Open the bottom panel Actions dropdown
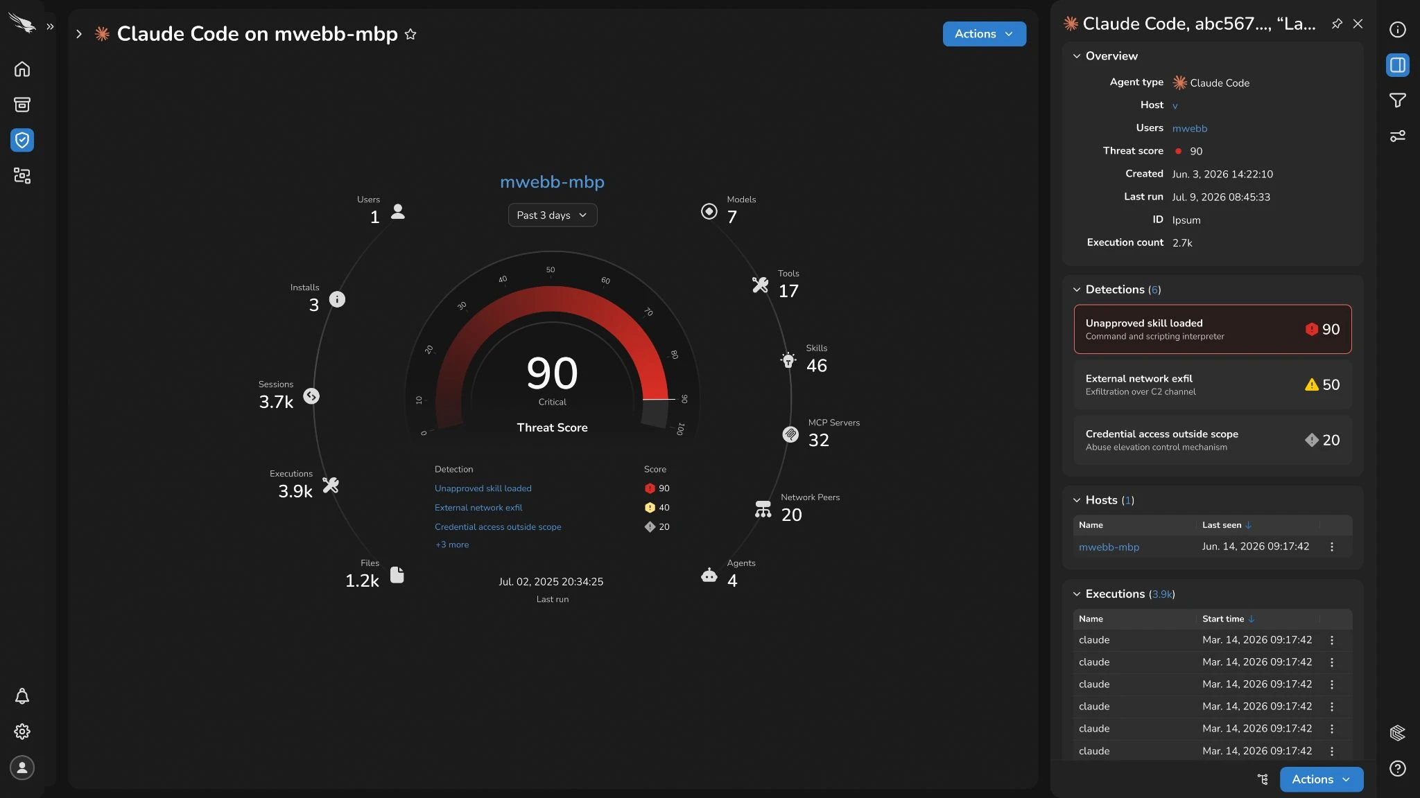1420x798 pixels. pos(1321,779)
